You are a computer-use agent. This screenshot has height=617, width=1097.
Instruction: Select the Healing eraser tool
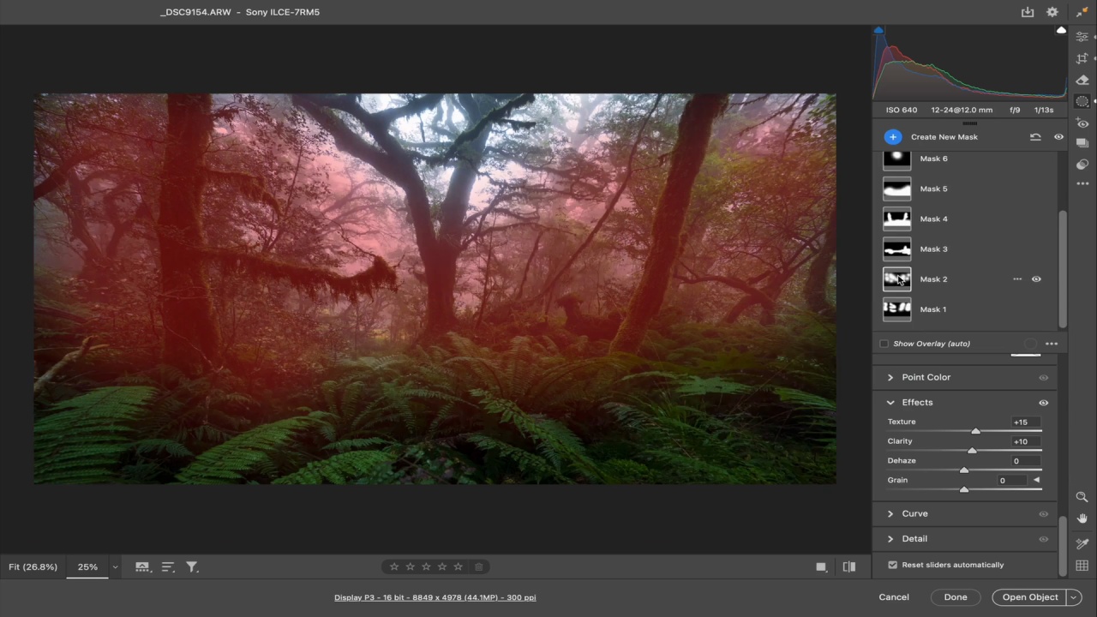(x=1082, y=80)
